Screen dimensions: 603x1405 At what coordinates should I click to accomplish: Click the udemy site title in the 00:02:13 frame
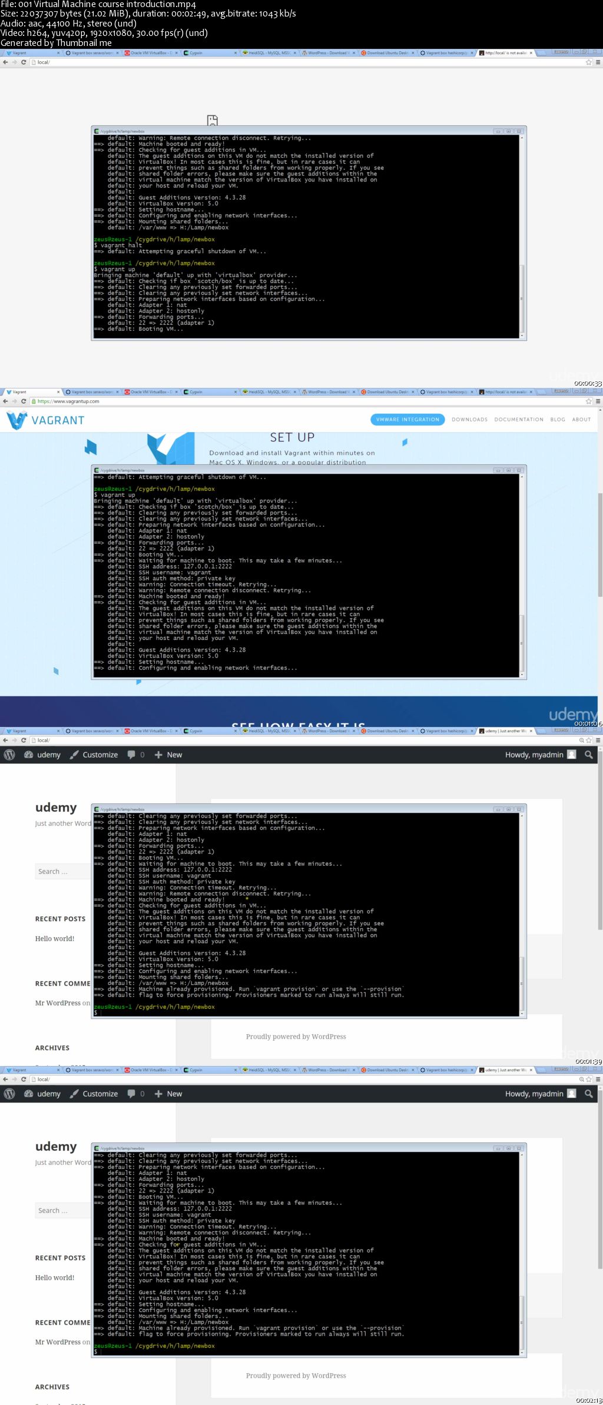(56, 1147)
